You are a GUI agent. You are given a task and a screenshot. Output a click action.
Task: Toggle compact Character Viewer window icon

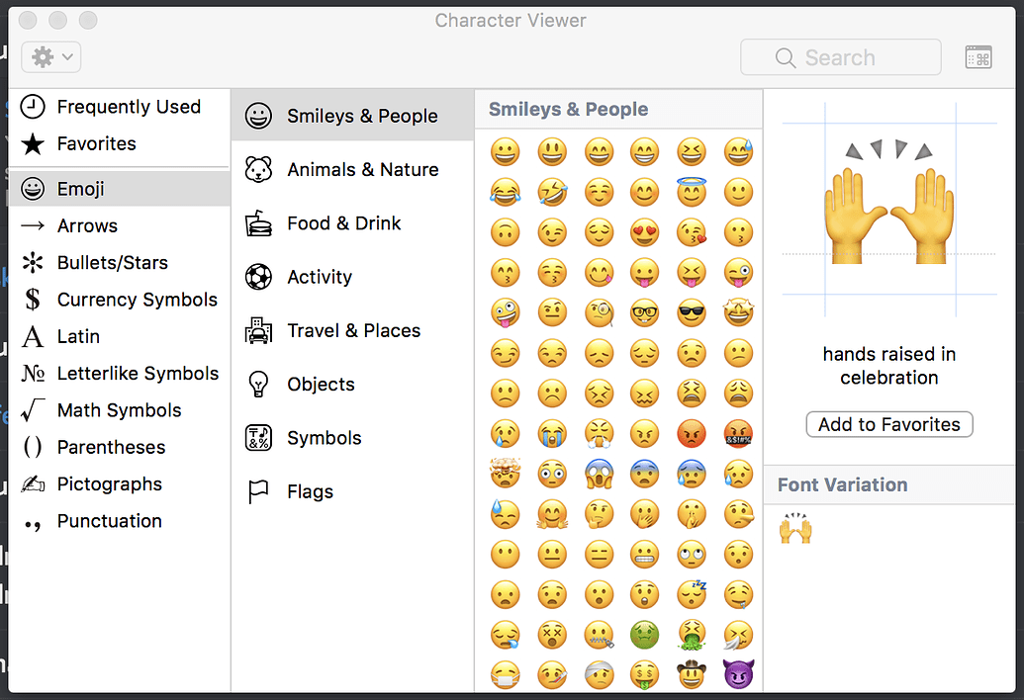click(977, 57)
